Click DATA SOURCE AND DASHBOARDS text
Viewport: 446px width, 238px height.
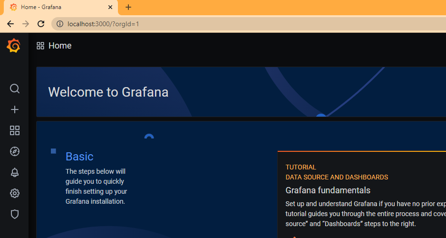tap(337, 177)
